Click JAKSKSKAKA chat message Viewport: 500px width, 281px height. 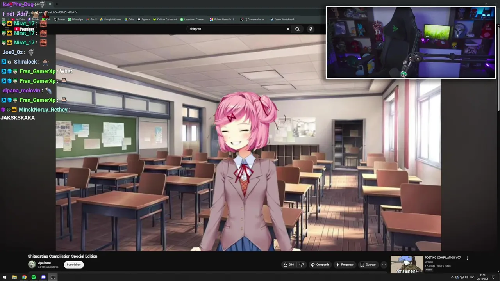pyautogui.click(x=18, y=118)
